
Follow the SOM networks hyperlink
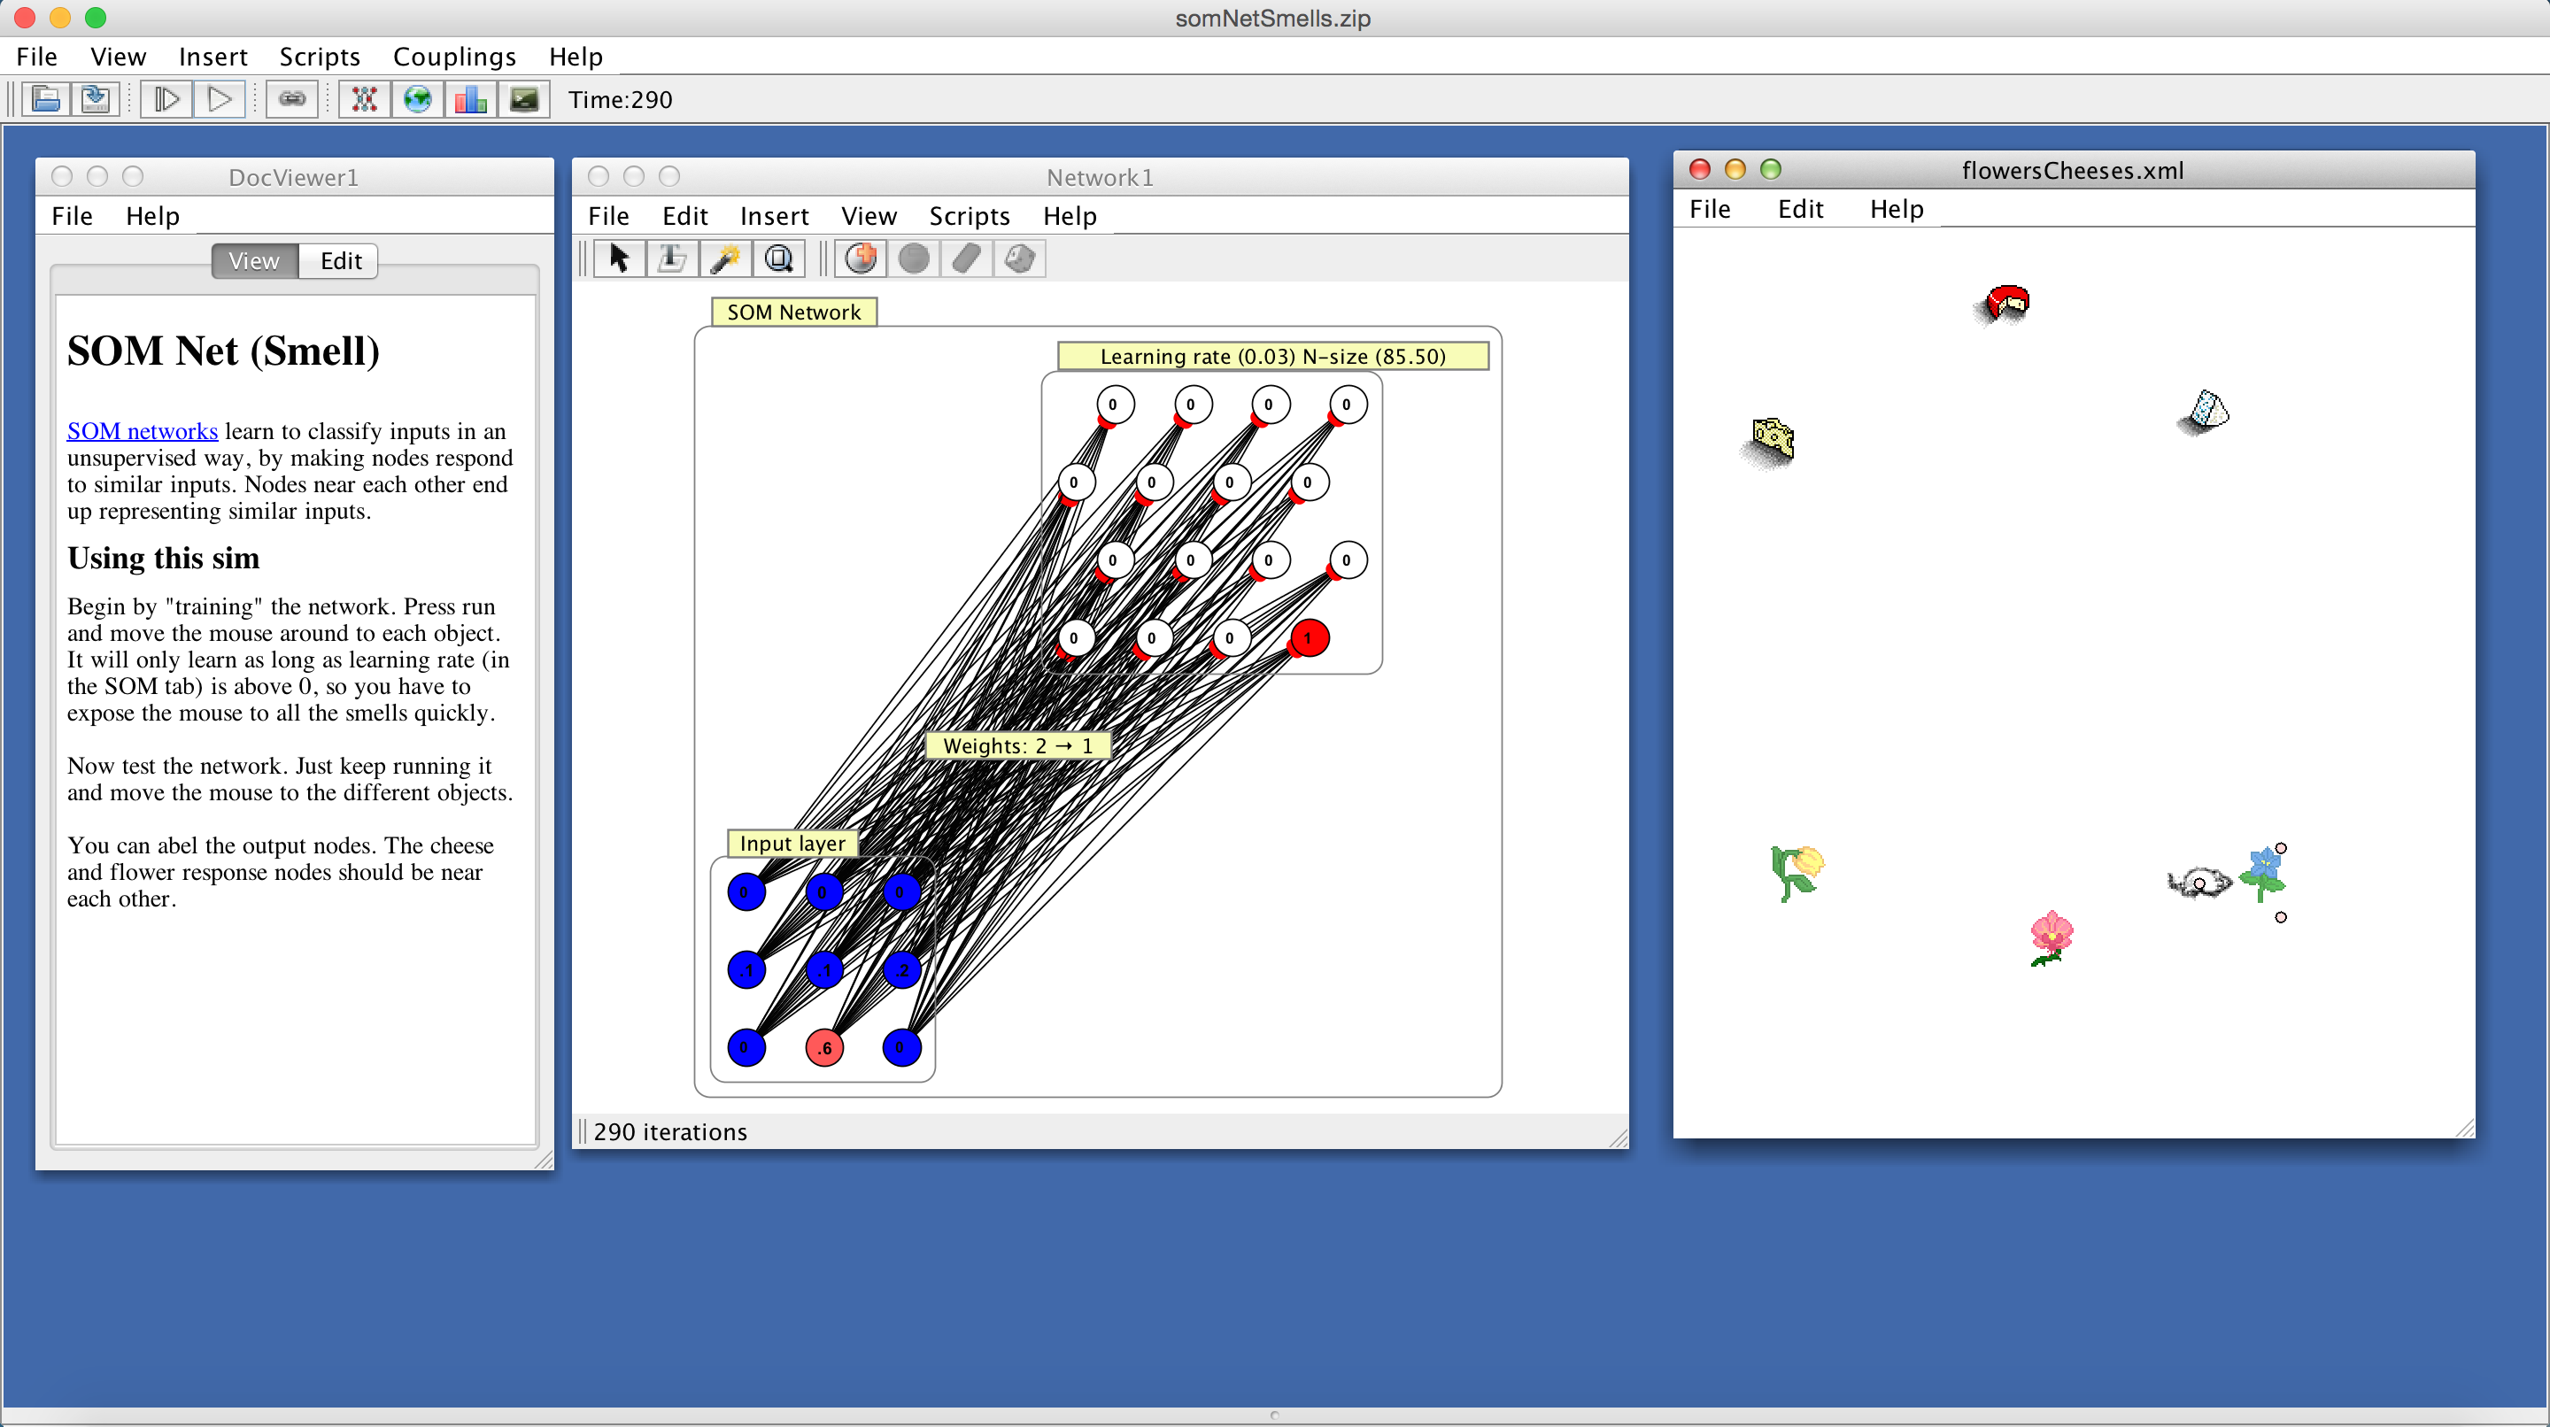pyautogui.click(x=142, y=430)
